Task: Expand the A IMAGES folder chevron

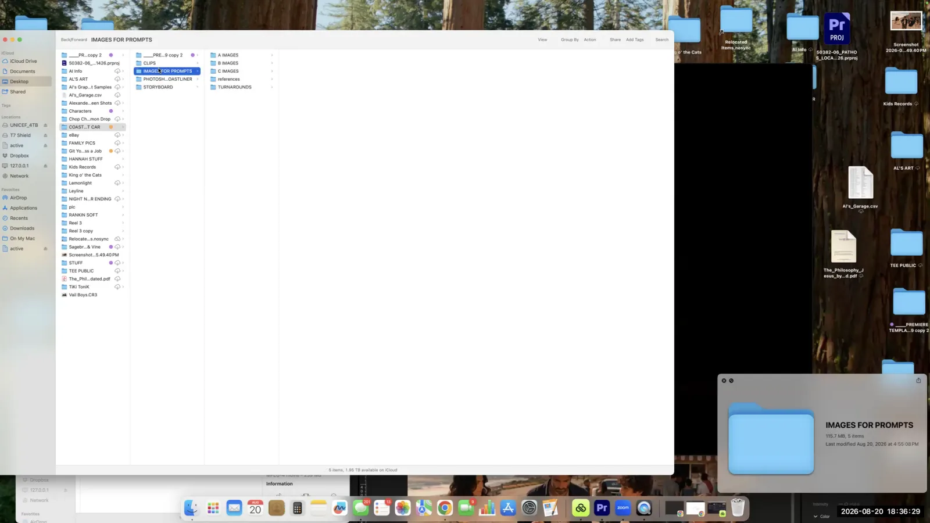Action: (272, 55)
